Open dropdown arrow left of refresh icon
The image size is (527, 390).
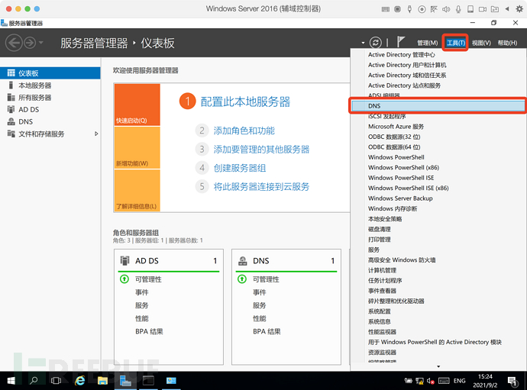click(363, 43)
